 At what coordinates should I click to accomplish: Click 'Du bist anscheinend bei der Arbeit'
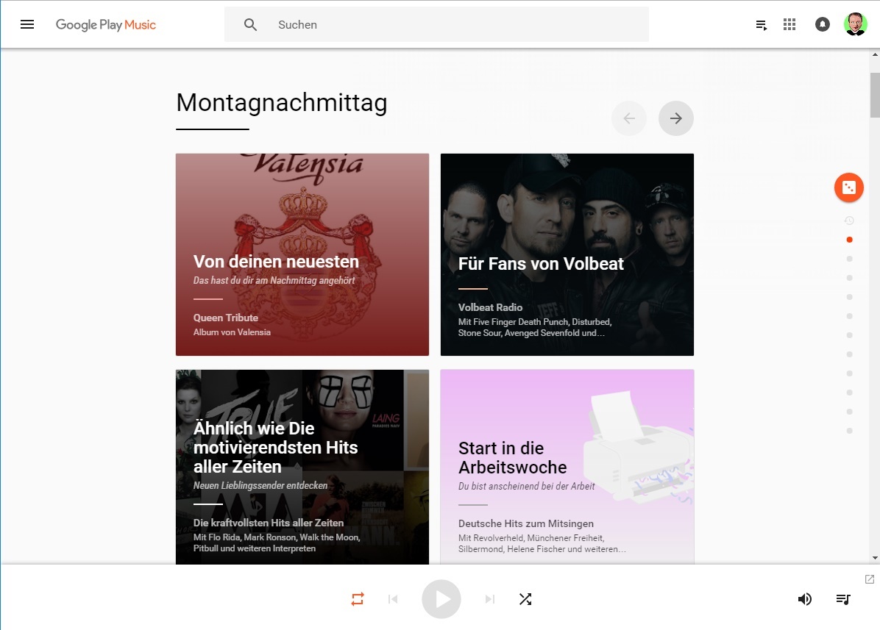tap(526, 486)
